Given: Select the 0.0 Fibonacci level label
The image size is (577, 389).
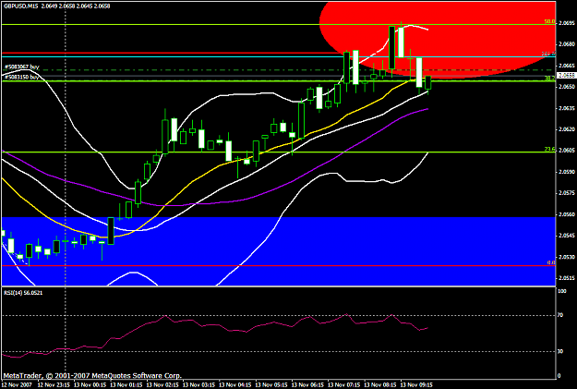Looking at the screenshot, I should [551, 262].
